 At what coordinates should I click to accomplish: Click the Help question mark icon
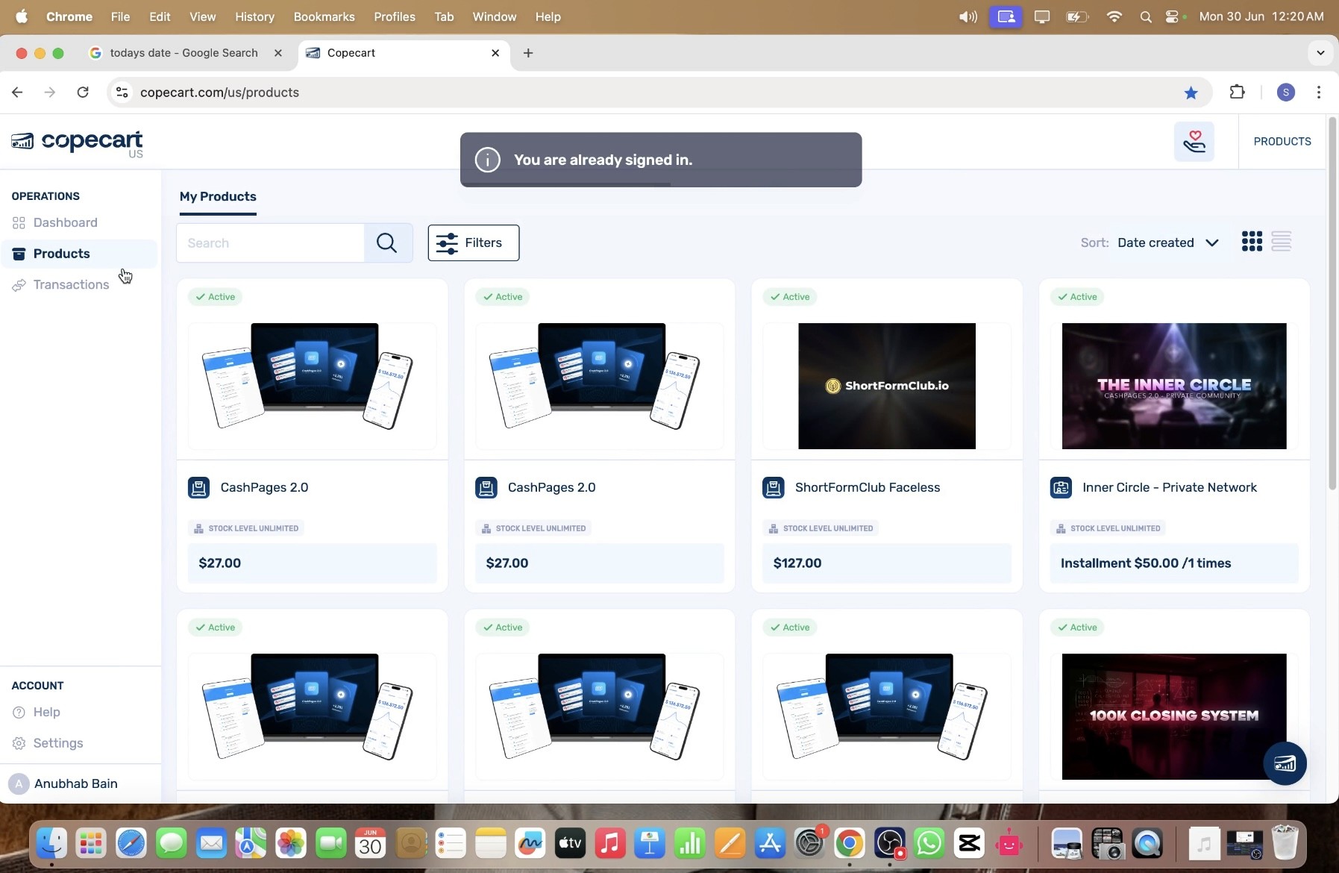pyautogui.click(x=19, y=713)
